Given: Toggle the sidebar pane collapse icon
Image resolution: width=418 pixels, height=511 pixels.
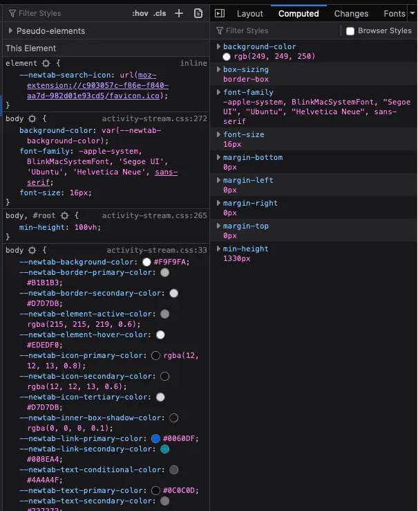Looking at the screenshot, I should 219,13.
